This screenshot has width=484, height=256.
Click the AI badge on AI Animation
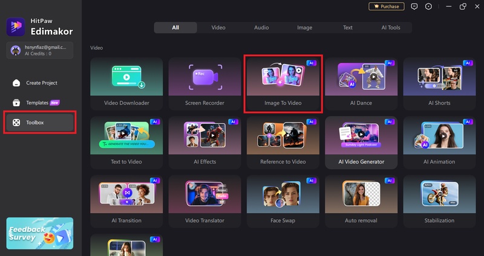[468, 122]
